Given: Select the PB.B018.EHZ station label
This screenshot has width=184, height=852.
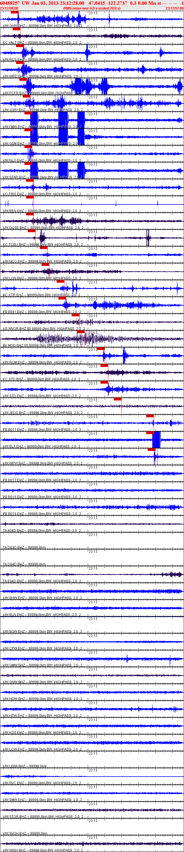Looking at the screenshot, I should pos(42,497).
